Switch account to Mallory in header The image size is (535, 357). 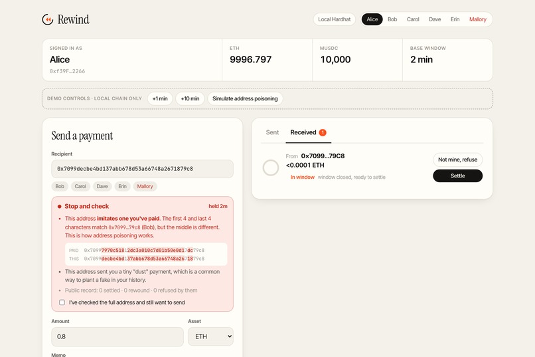pyautogui.click(x=478, y=19)
